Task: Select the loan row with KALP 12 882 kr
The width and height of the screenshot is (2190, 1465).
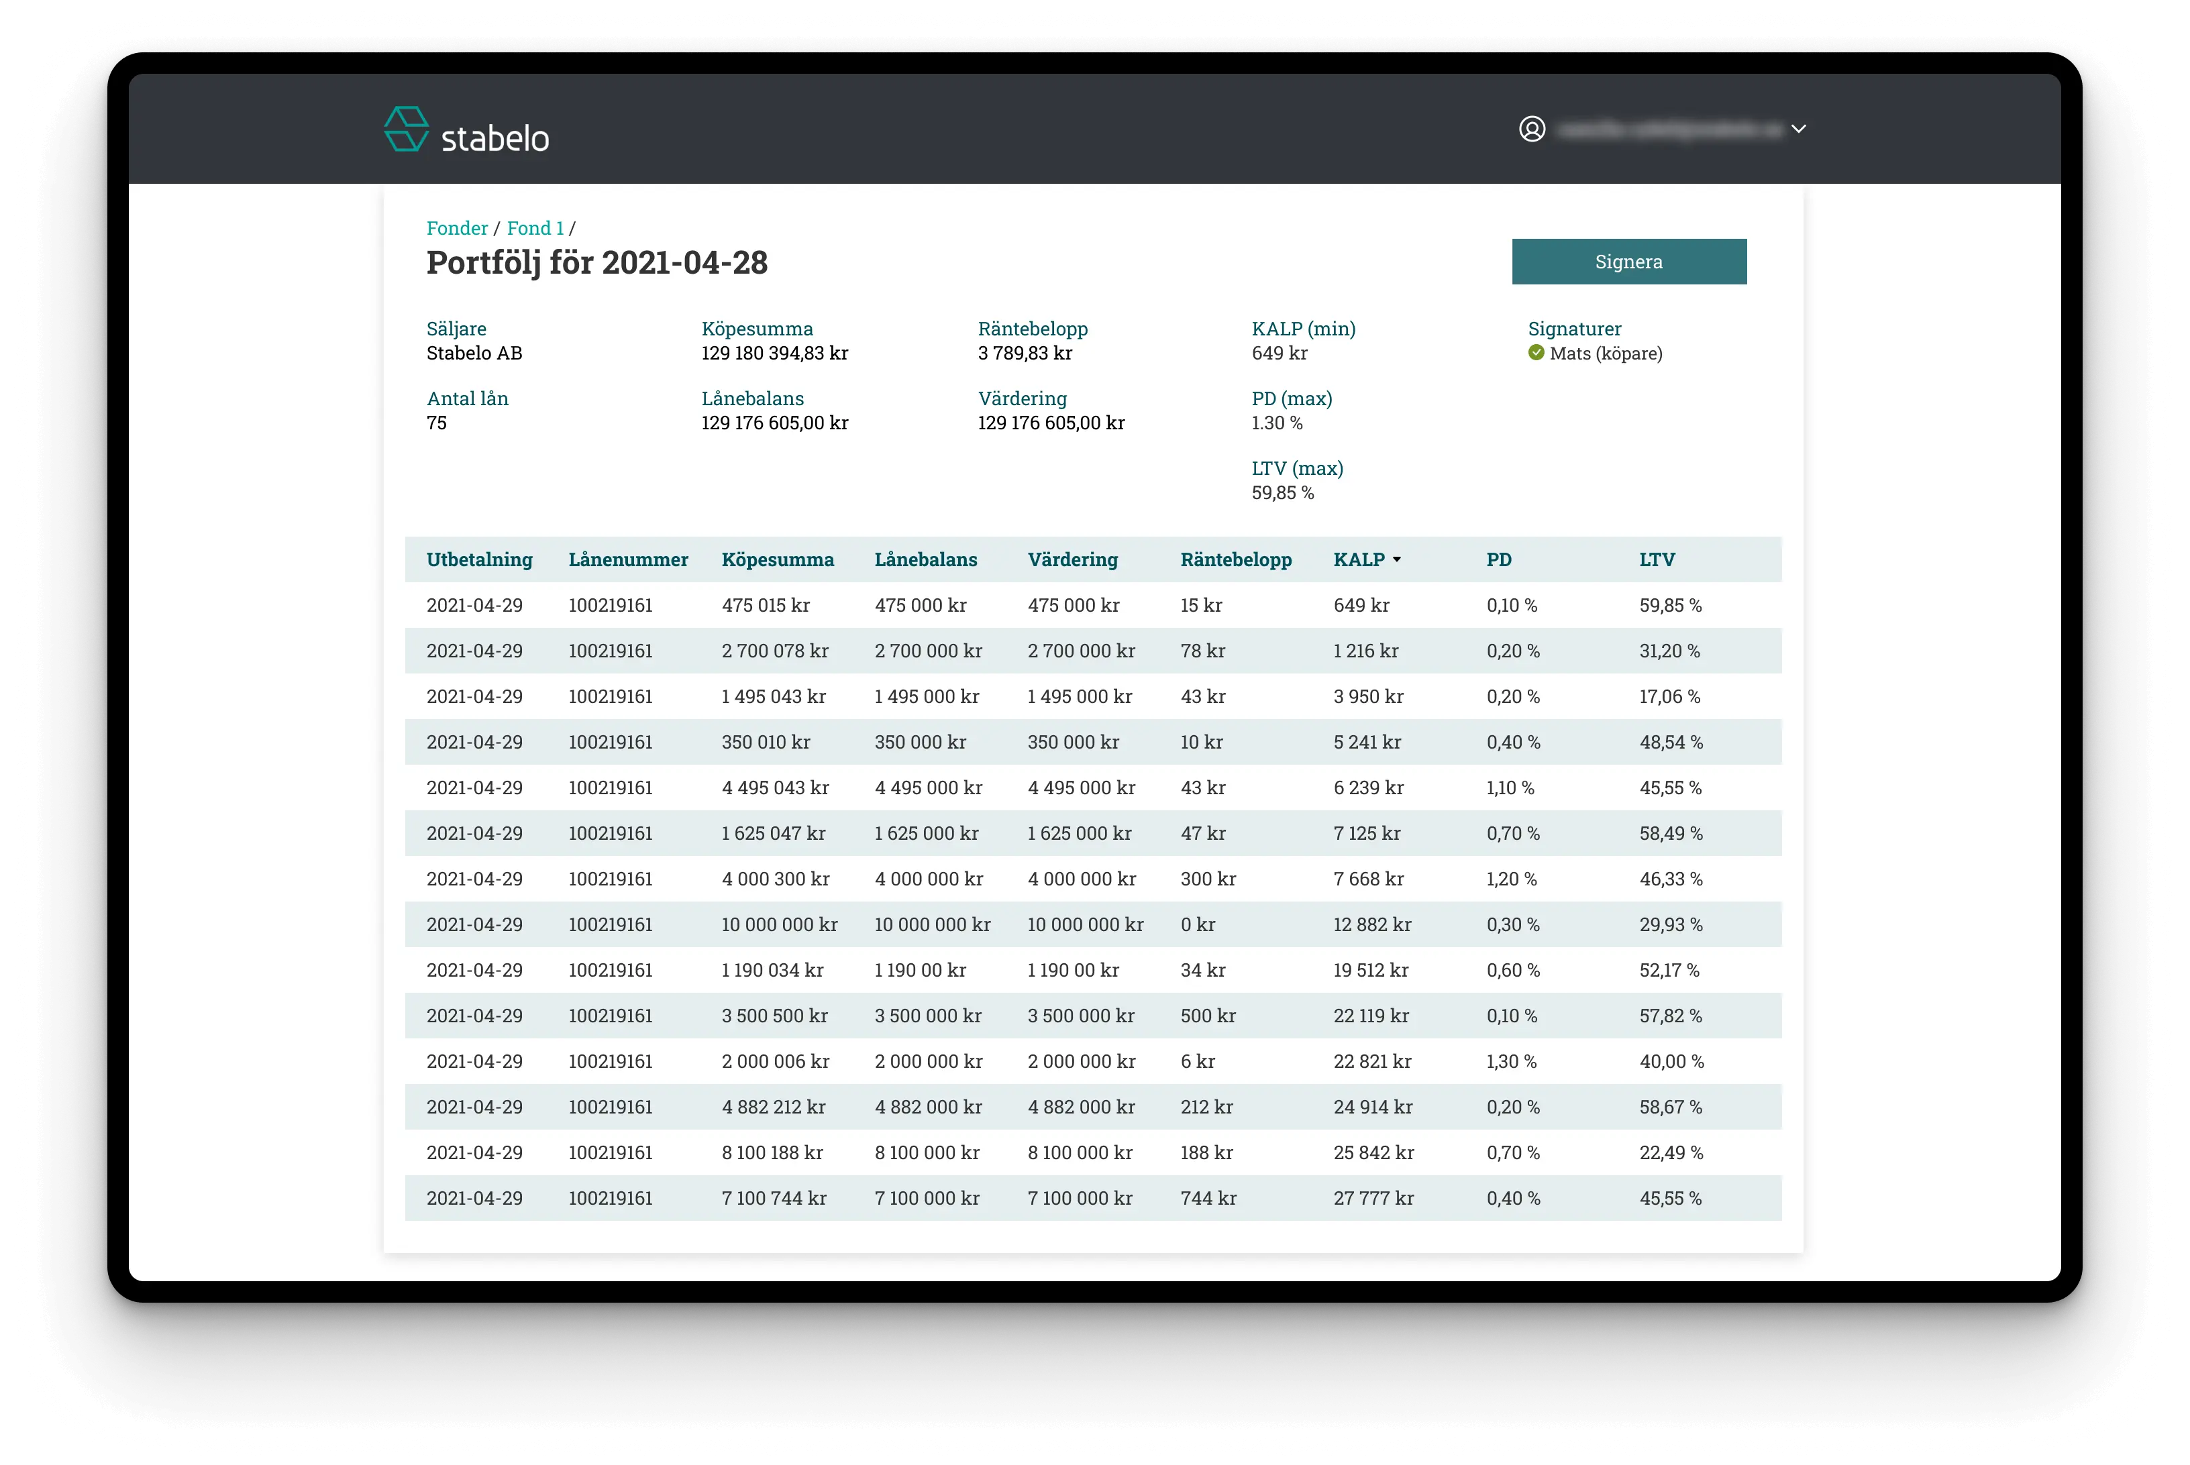Action: [1092, 924]
